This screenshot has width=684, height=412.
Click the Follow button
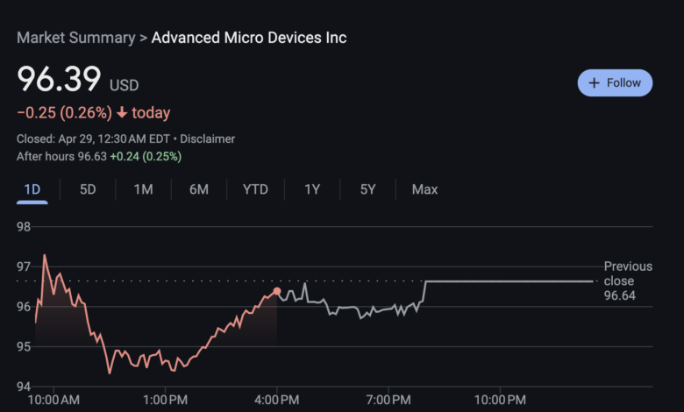pyautogui.click(x=615, y=82)
